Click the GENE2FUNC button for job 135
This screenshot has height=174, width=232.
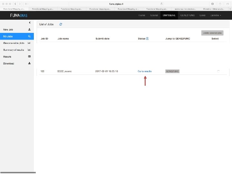[x=172, y=71]
